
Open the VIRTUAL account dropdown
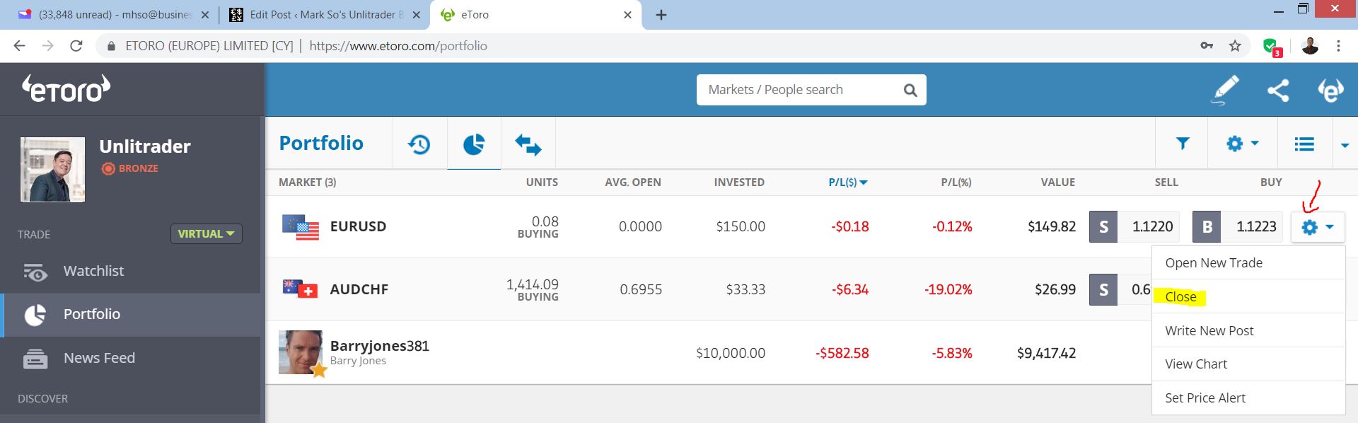(206, 233)
